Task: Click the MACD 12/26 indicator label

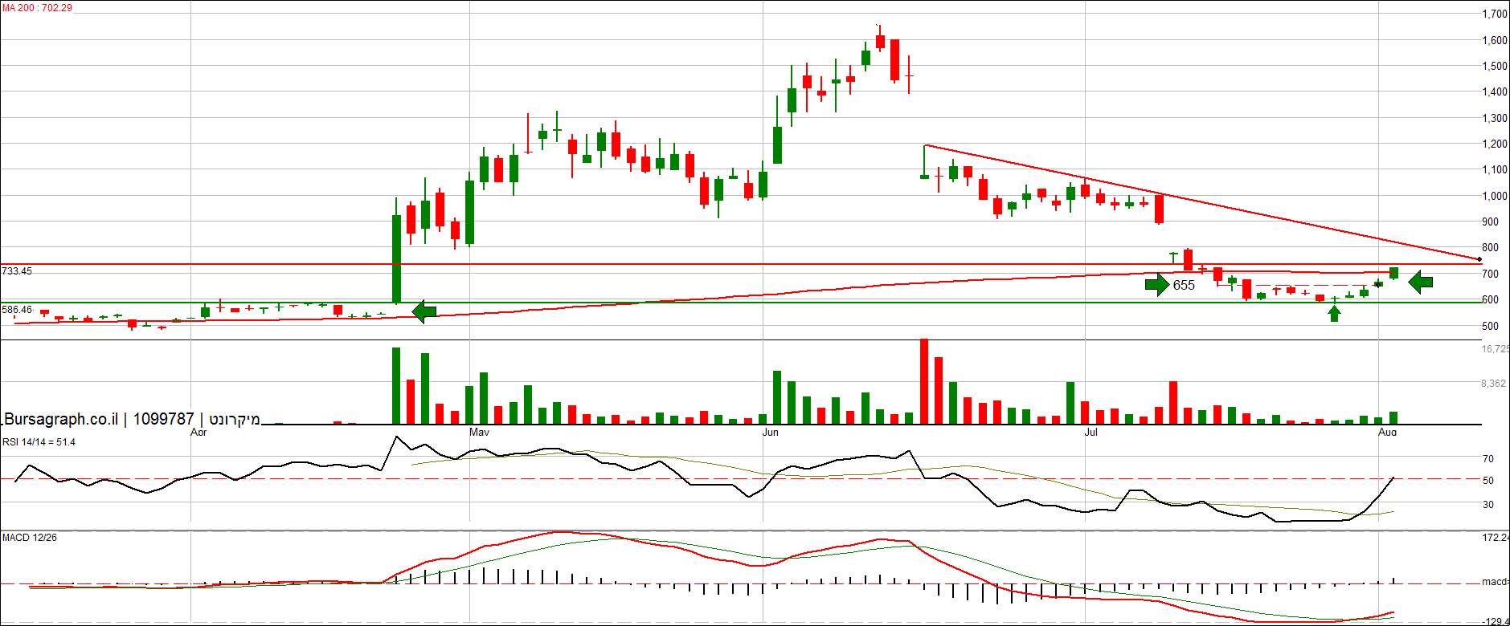Action: coord(30,538)
